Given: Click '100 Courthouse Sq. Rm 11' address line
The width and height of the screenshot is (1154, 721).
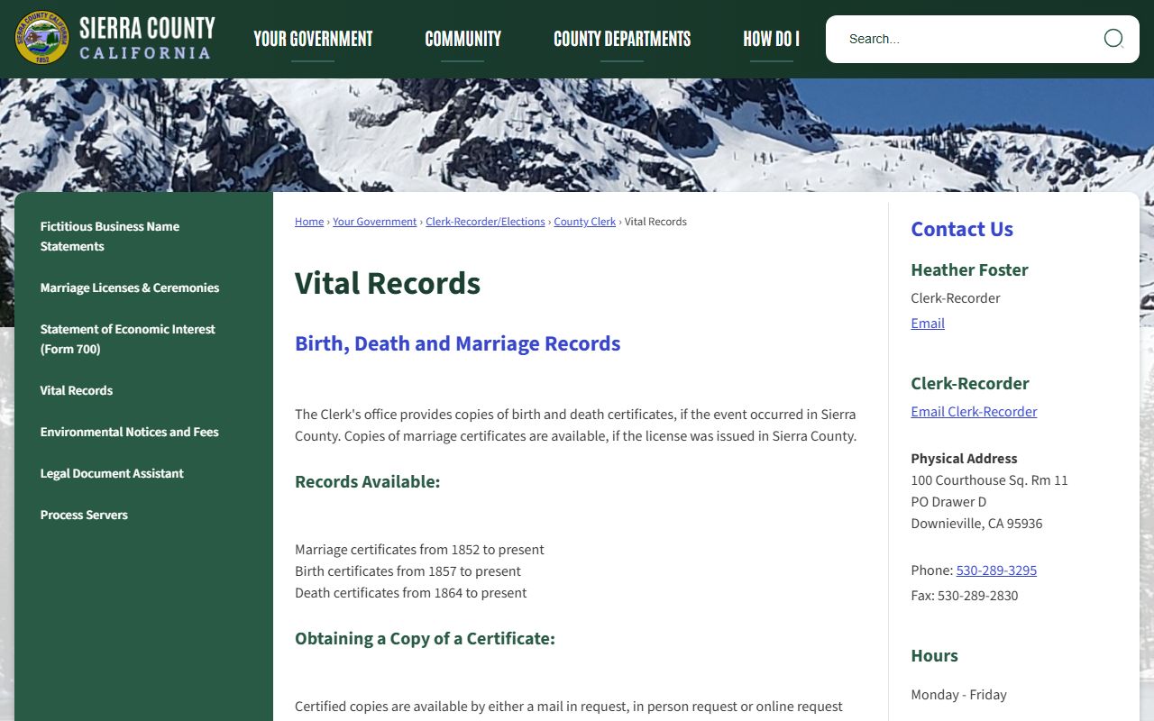Looking at the screenshot, I should [989, 480].
